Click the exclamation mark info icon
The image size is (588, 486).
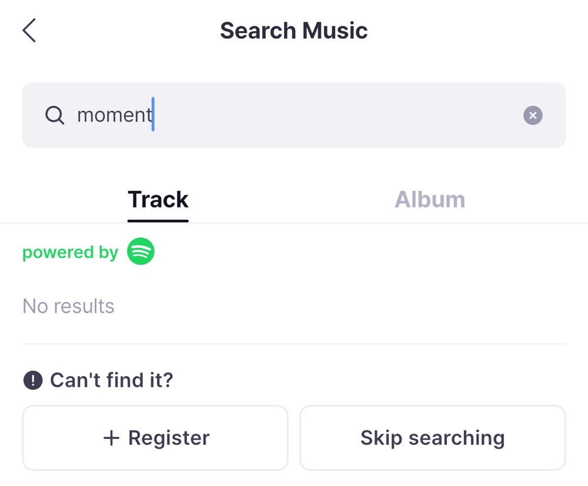tap(33, 380)
